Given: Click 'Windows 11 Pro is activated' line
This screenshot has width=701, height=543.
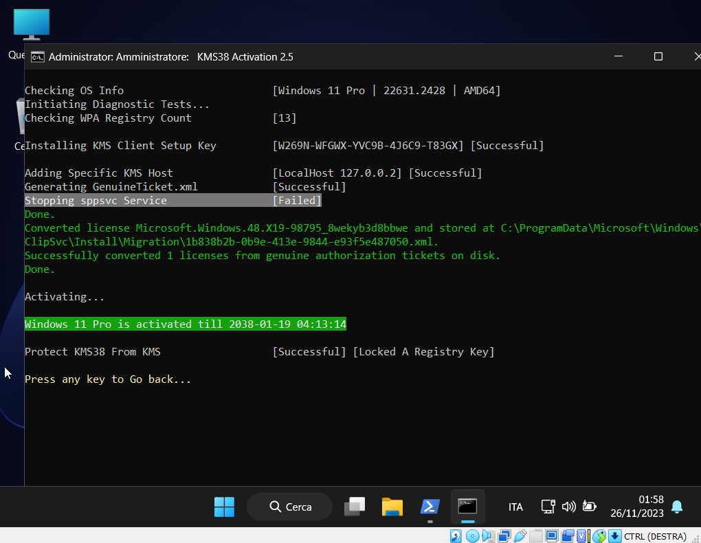Looking at the screenshot, I should pyautogui.click(x=186, y=324).
